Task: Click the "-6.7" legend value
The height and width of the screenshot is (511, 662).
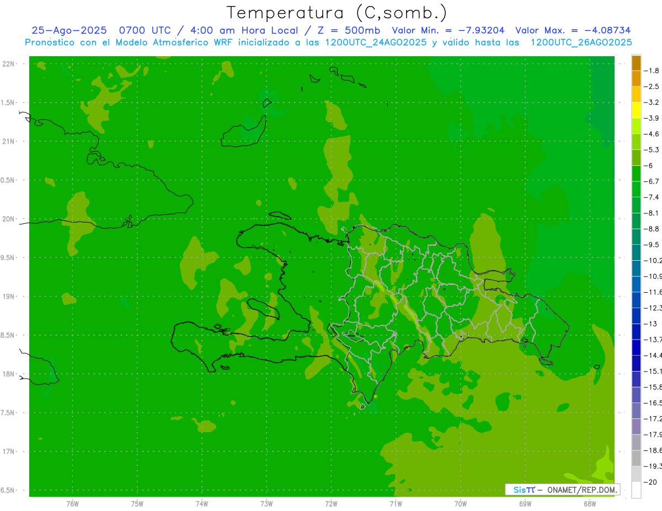Action: (x=652, y=181)
